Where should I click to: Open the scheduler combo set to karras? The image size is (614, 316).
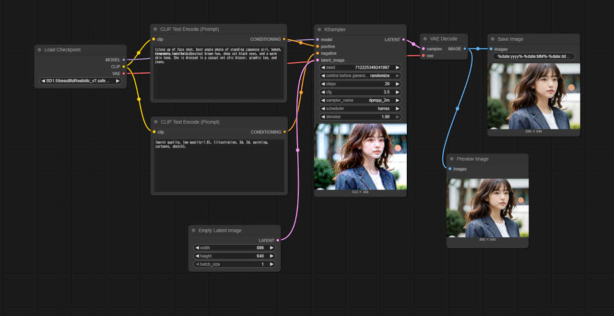(360, 108)
